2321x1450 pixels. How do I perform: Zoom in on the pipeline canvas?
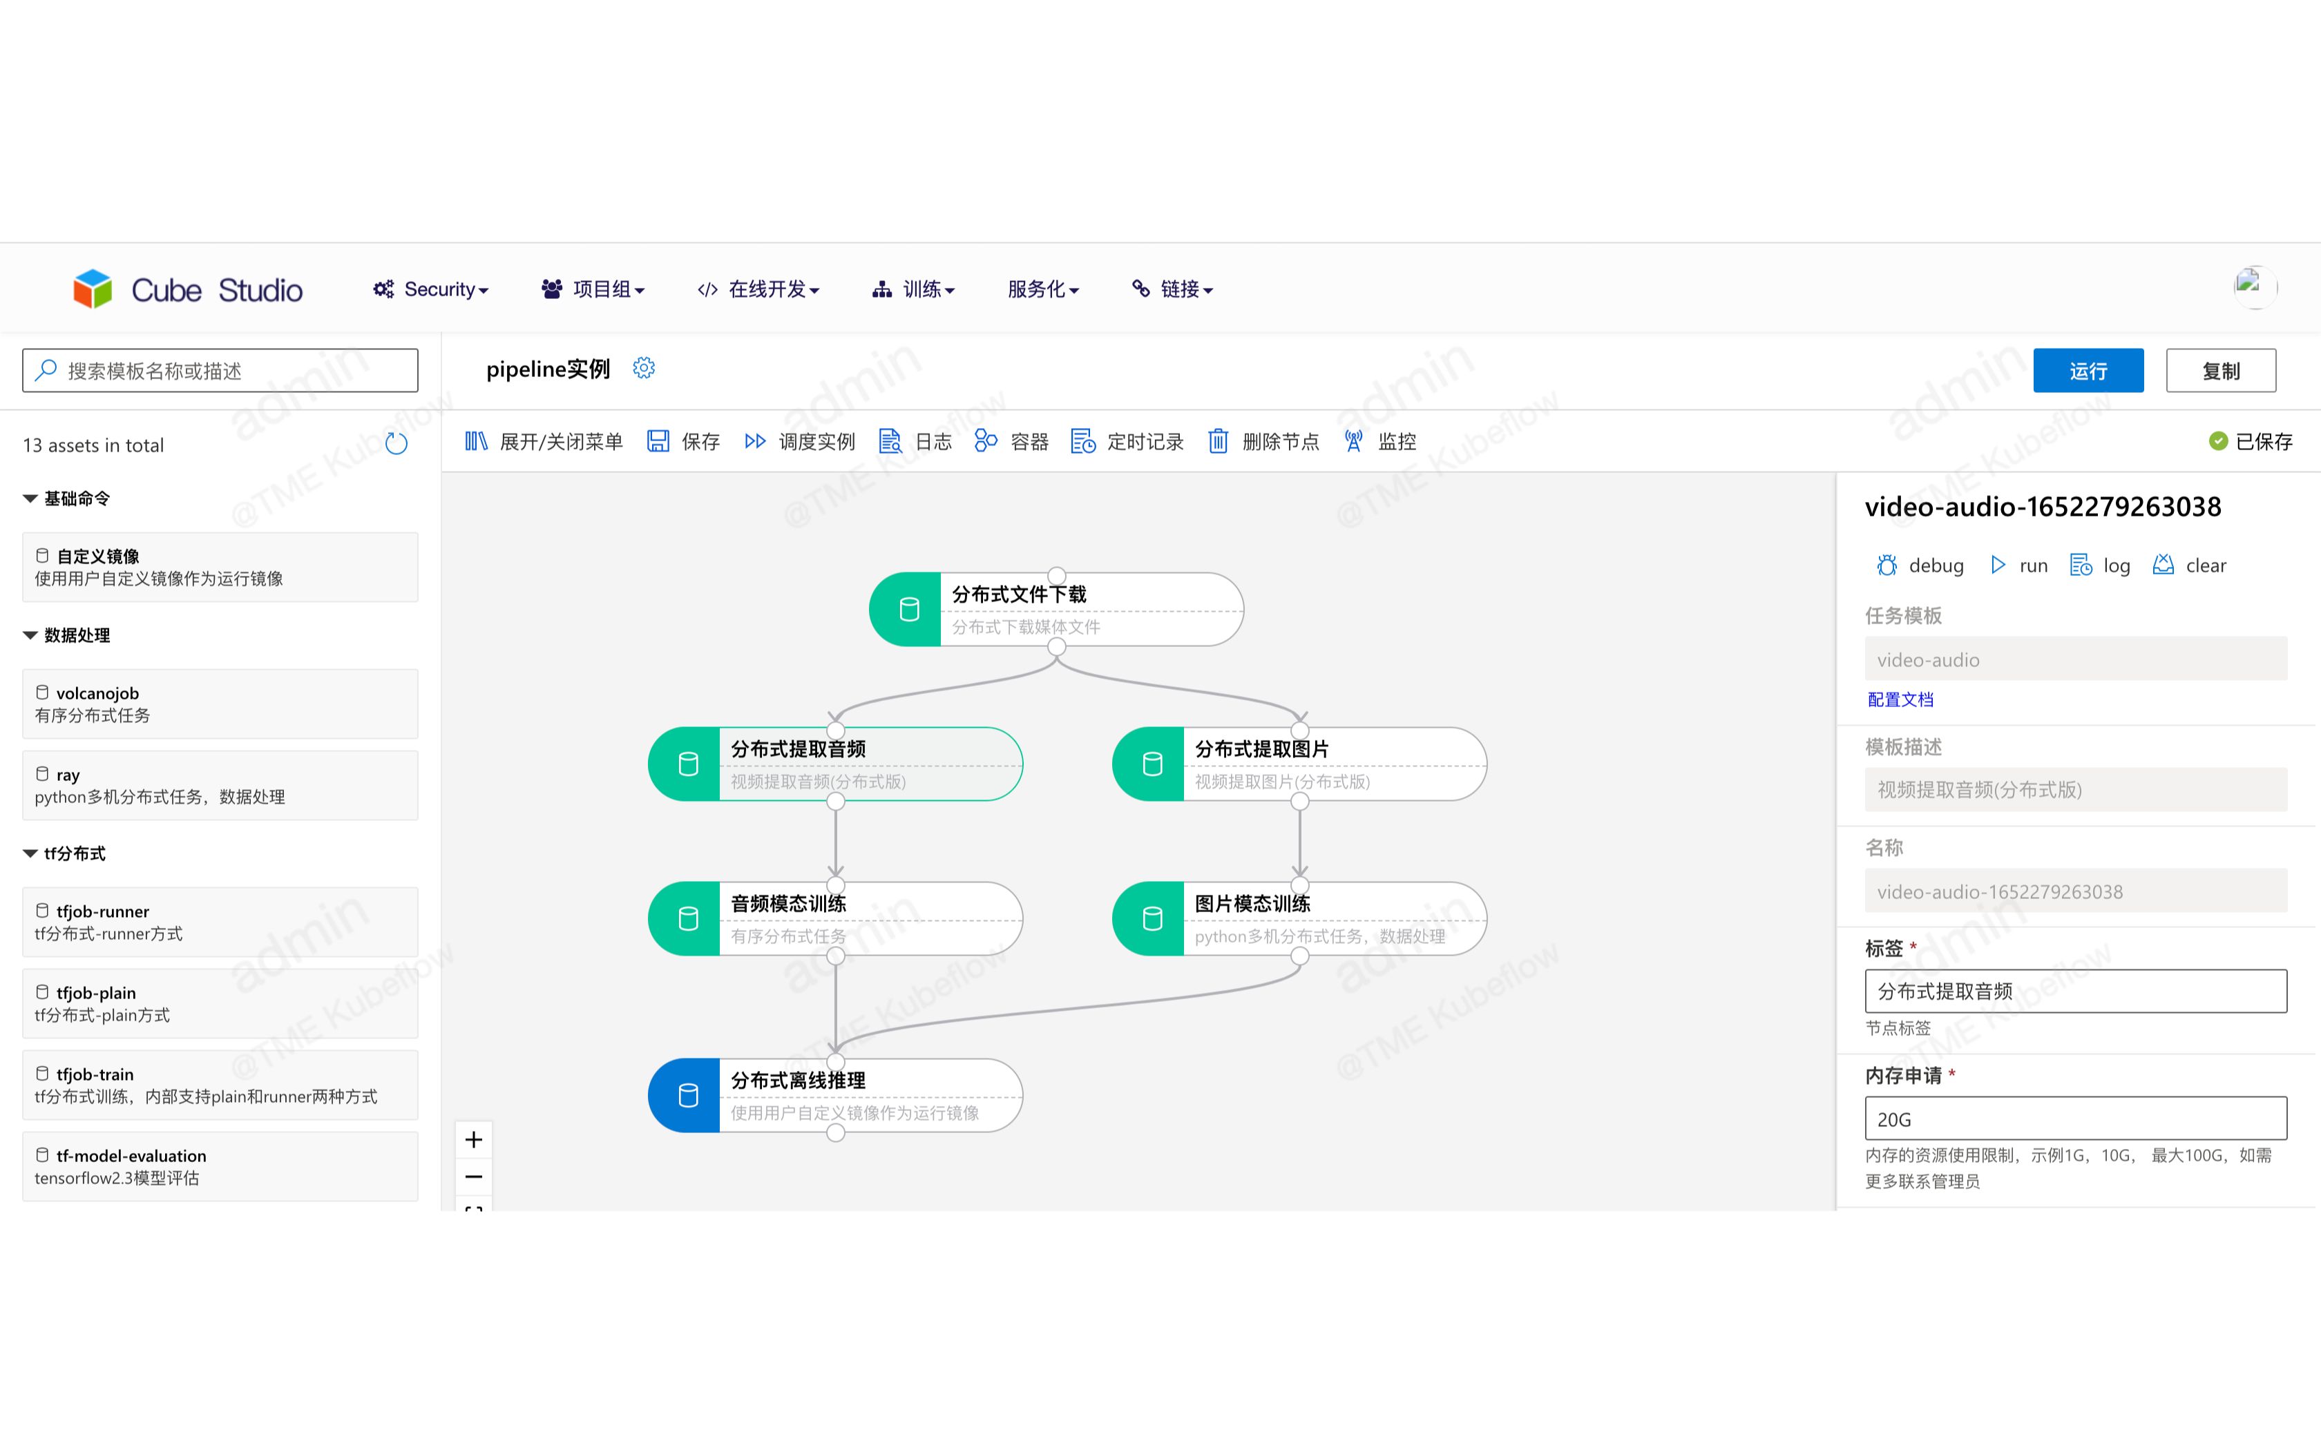coord(474,1139)
